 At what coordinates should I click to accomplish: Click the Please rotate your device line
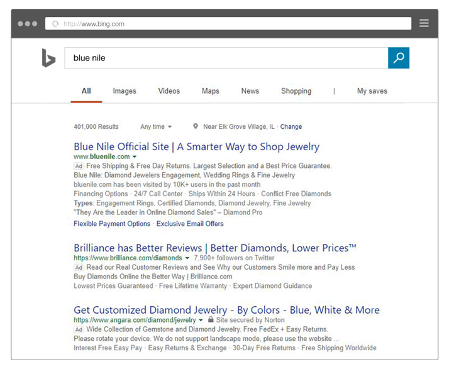[206, 339]
